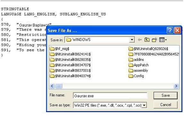Viewport: 184px width, 122px height.
Task: Click the Cancel button
Action: [165, 105]
